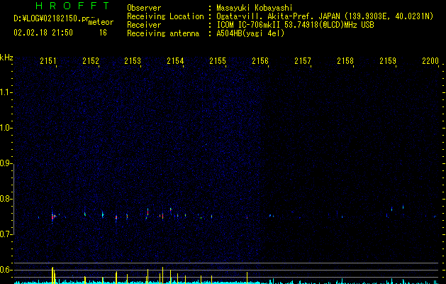Screen dimensions: 446x284
Task: Click time axis marker 2151
Action: [x=48, y=61]
